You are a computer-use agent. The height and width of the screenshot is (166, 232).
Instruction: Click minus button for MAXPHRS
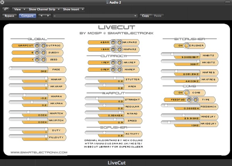pos(113,42)
